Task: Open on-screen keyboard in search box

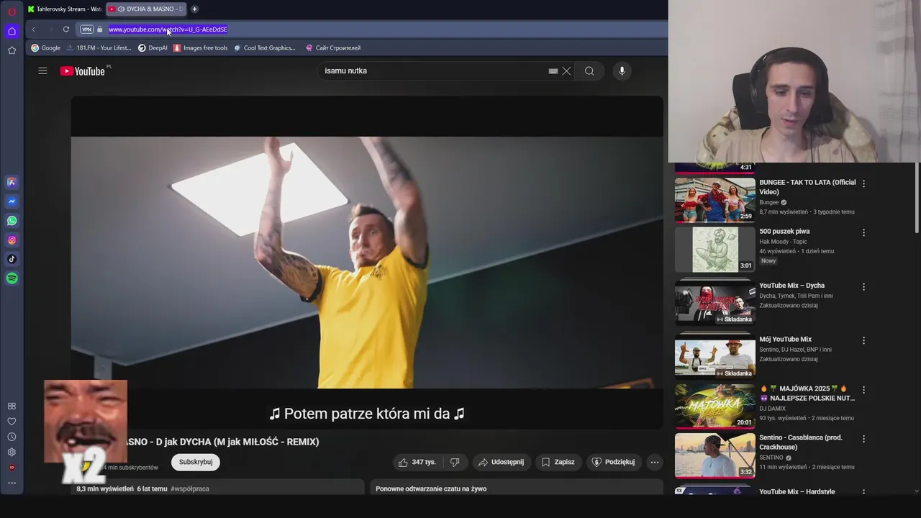Action: tap(553, 71)
